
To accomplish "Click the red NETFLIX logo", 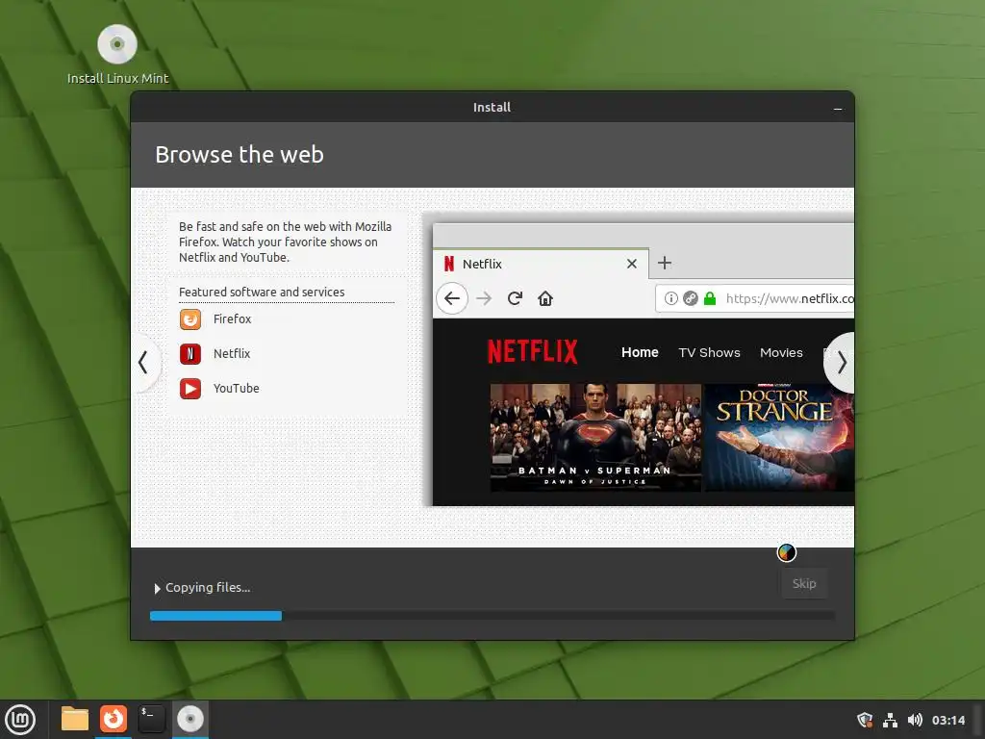I will pos(533,352).
